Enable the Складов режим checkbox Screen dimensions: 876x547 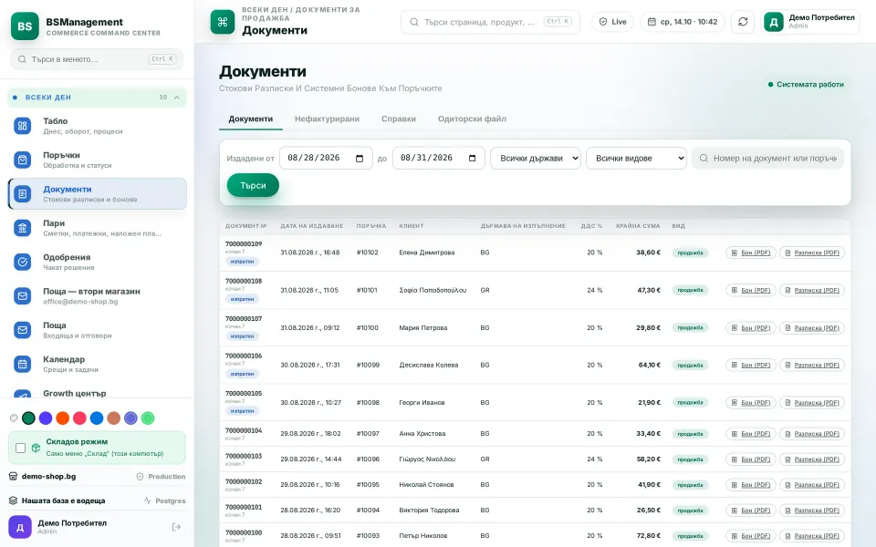tap(21, 448)
